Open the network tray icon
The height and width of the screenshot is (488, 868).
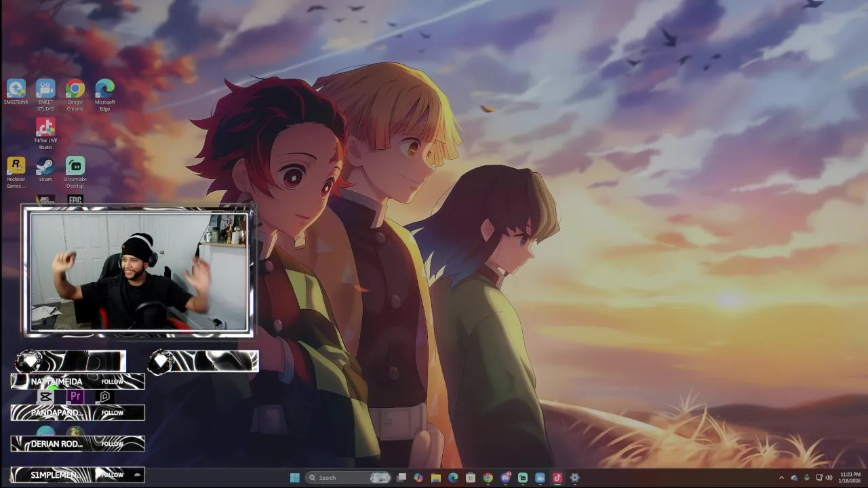[818, 478]
